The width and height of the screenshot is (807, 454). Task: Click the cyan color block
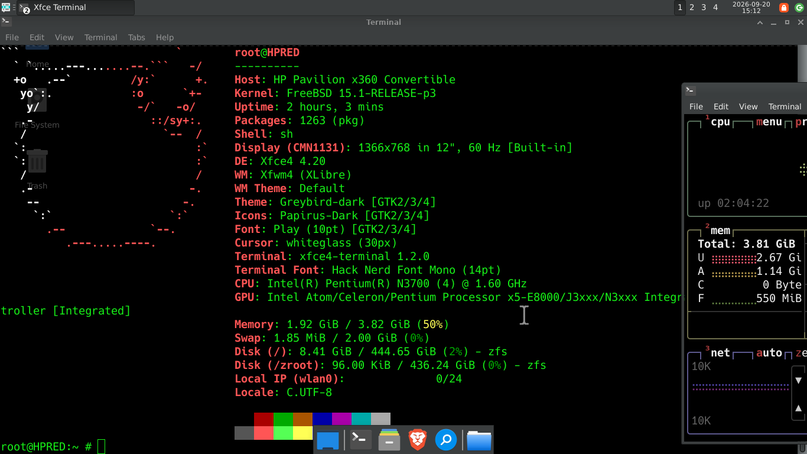[361, 419]
